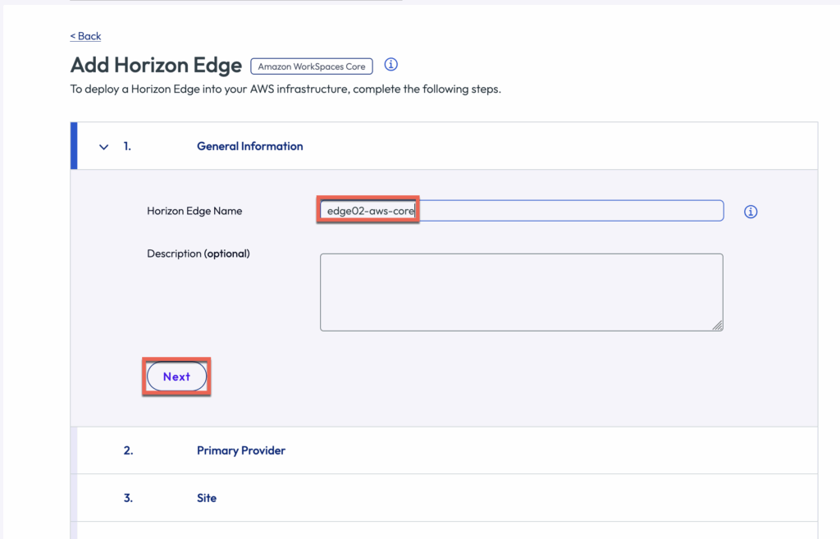Image resolution: width=840 pixels, height=539 pixels.
Task: Click step number 1 in the header
Action: (127, 147)
